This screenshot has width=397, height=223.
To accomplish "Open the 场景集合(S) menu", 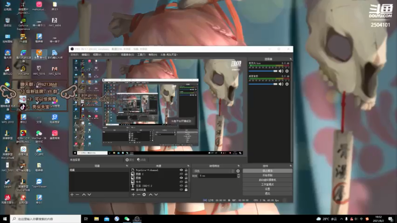I will click(128, 55).
